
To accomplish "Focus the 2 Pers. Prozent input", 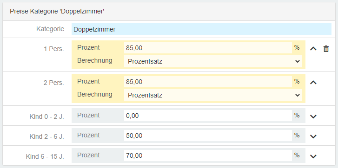I will pyautogui.click(x=208, y=82).
